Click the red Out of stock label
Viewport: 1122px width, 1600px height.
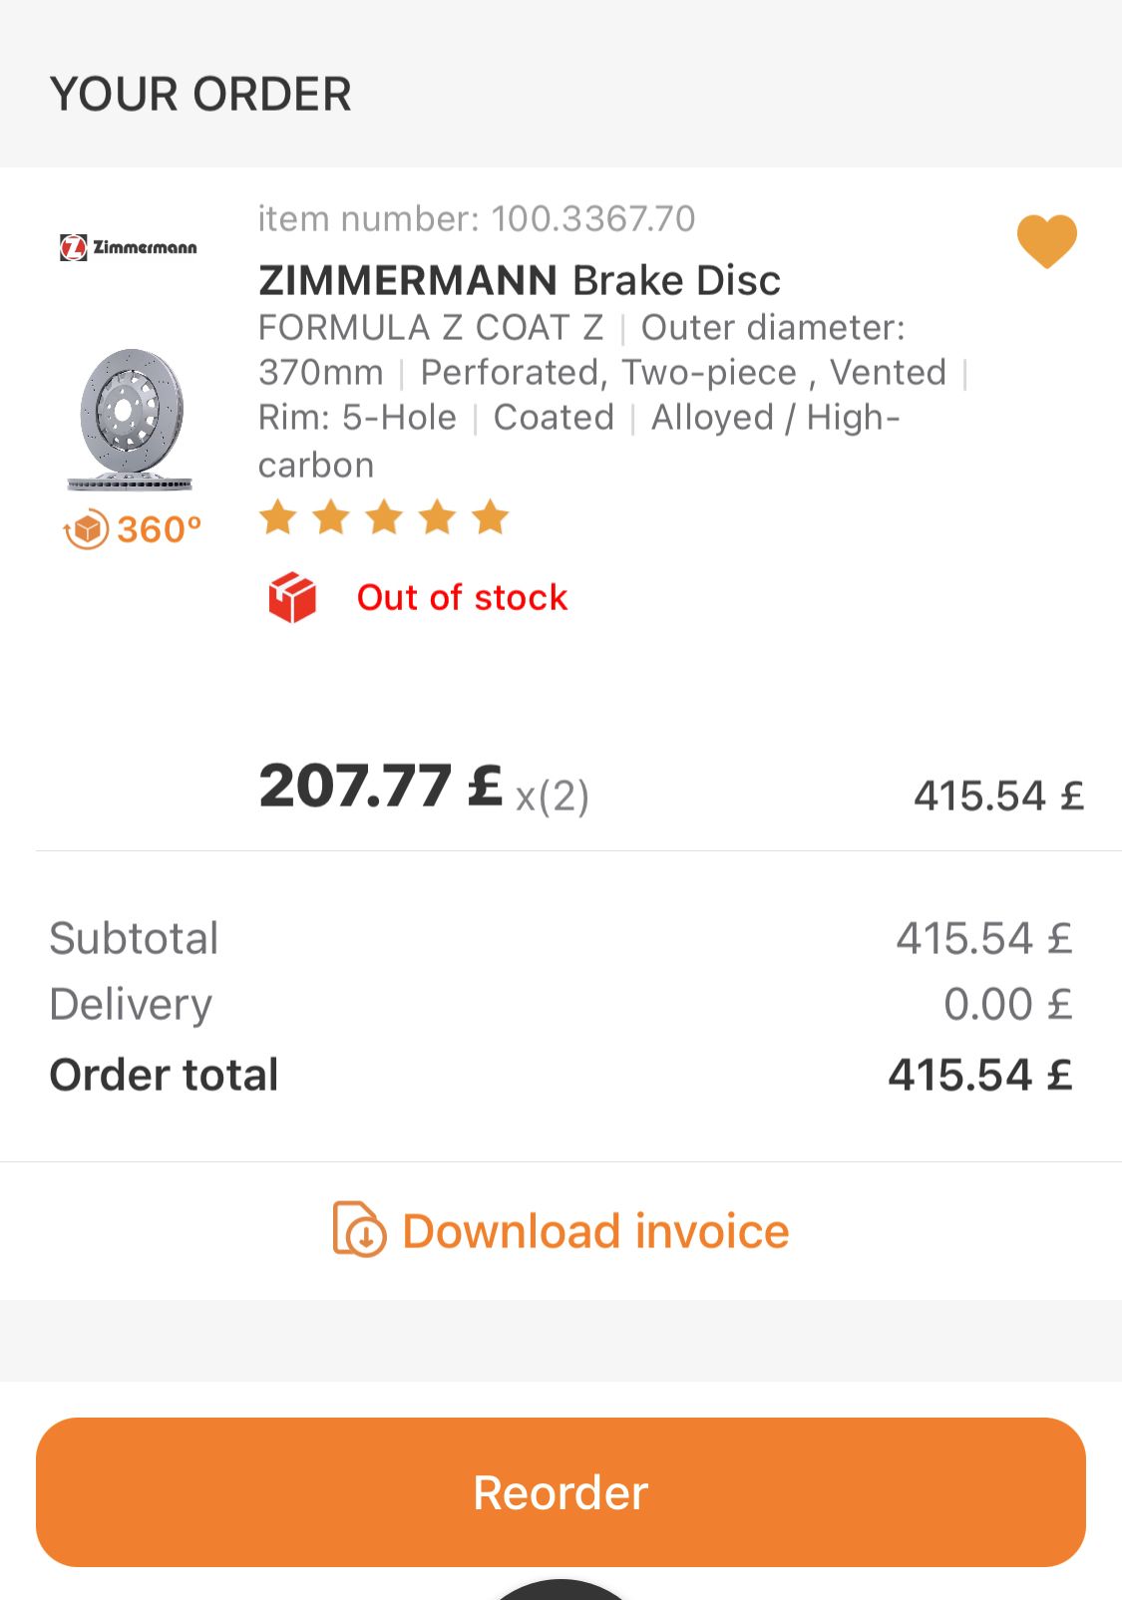[x=462, y=597]
